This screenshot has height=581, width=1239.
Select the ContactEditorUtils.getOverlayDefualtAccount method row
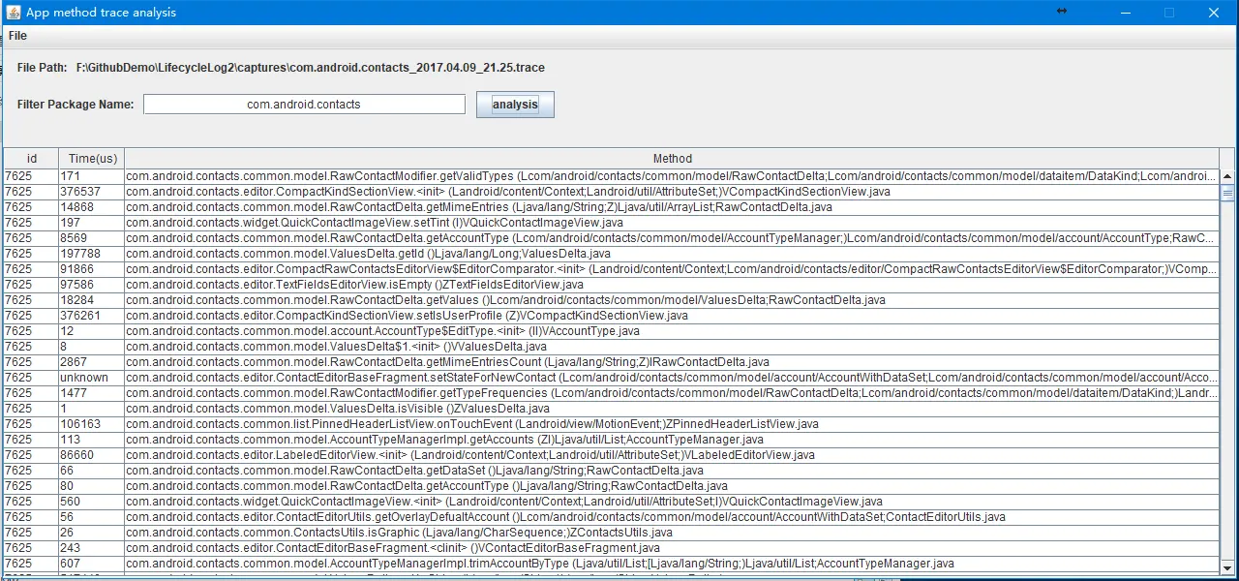pos(672,517)
